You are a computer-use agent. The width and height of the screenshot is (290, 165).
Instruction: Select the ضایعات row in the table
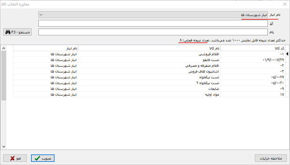[149, 89]
